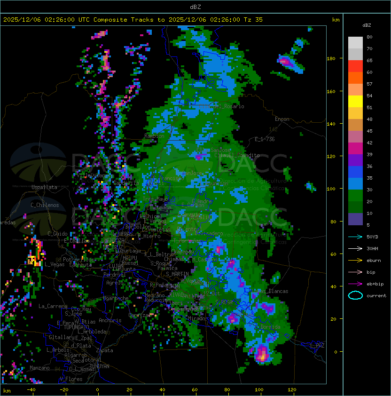Click the 'Ugarteche' map label
Screen dimensions: 391x396
pos(116,298)
